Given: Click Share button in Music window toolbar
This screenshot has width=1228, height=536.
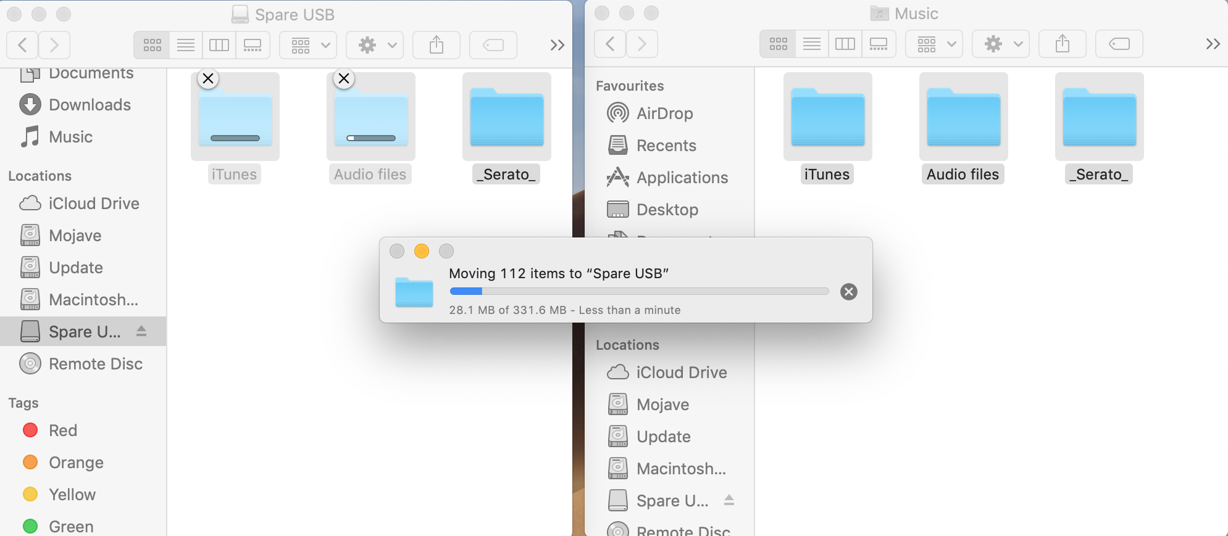Looking at the screenshot, I should pos(1062,44).
